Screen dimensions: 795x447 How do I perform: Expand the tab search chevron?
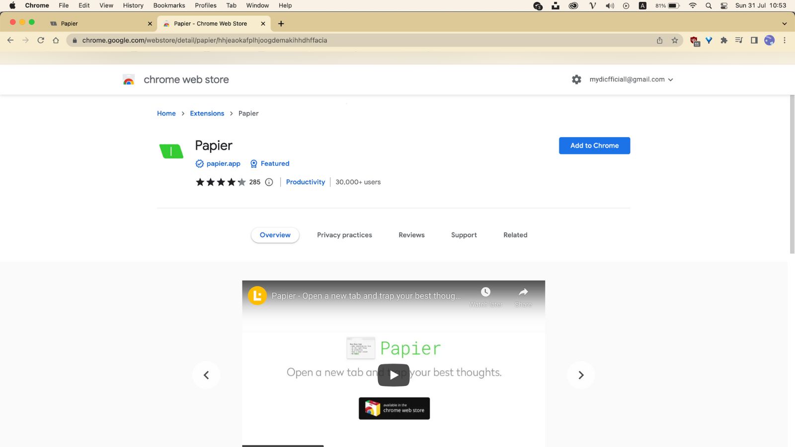[x=784, y=23]
